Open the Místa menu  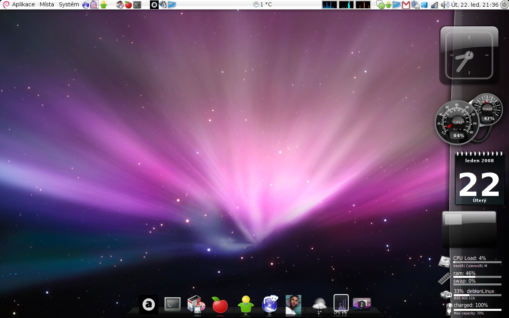coord(47,4)
